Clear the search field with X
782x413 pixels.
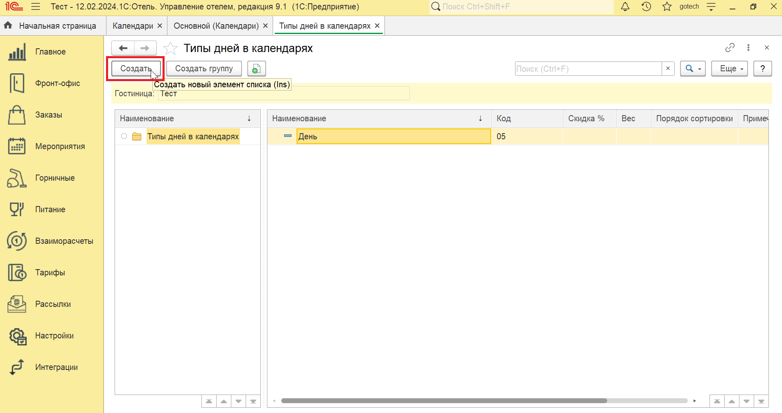(668, 68)
